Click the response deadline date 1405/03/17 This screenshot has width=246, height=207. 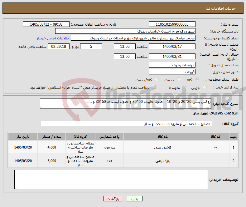click(x=172, y=46)
